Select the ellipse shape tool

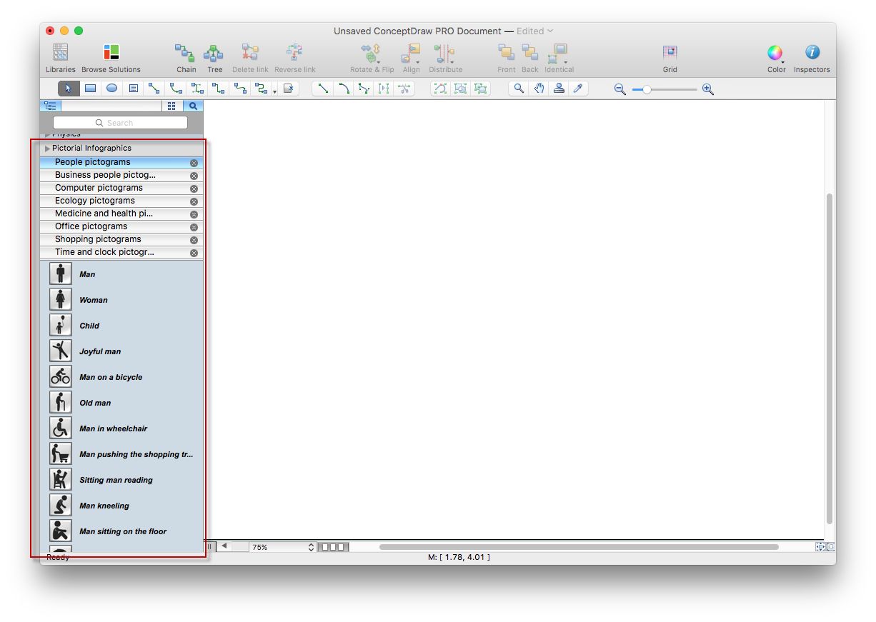click(111, 89)
